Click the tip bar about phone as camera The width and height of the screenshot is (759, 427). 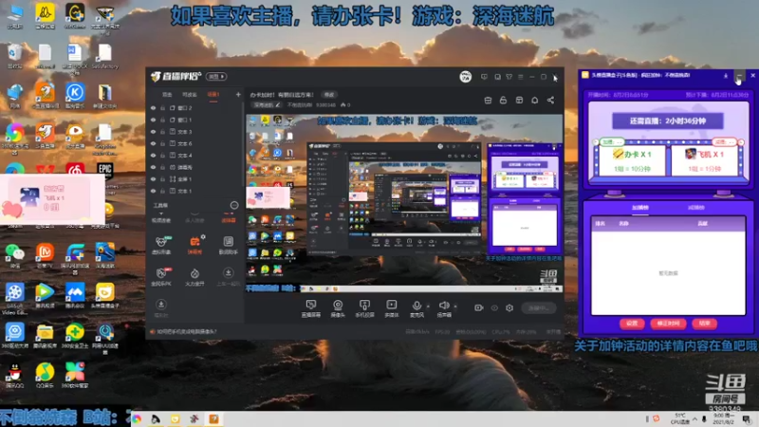(183, 331)
